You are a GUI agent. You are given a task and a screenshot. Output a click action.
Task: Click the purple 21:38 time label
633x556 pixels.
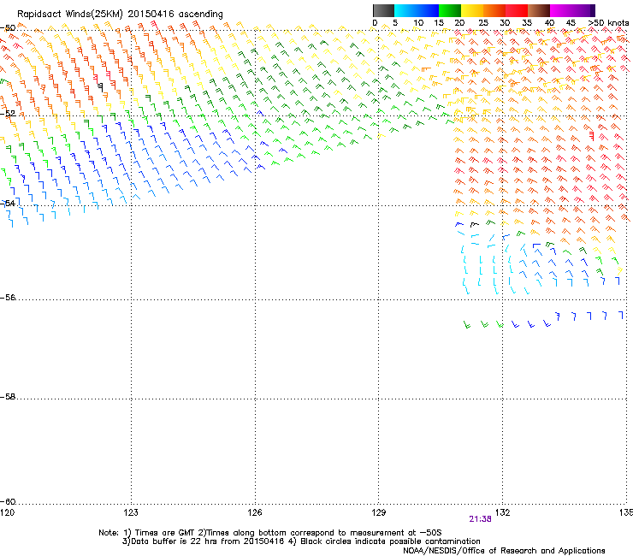point(480,519)
